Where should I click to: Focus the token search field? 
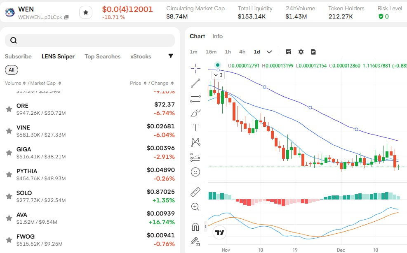(90, 40)
